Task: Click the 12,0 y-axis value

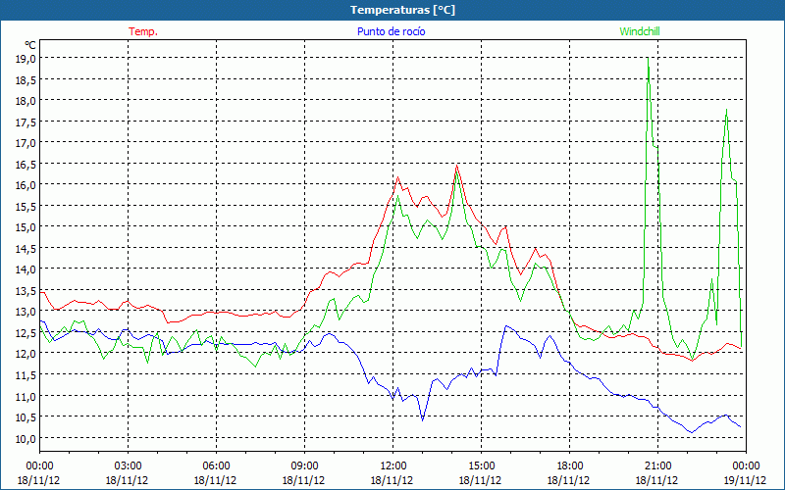Action: pos(26,354)
